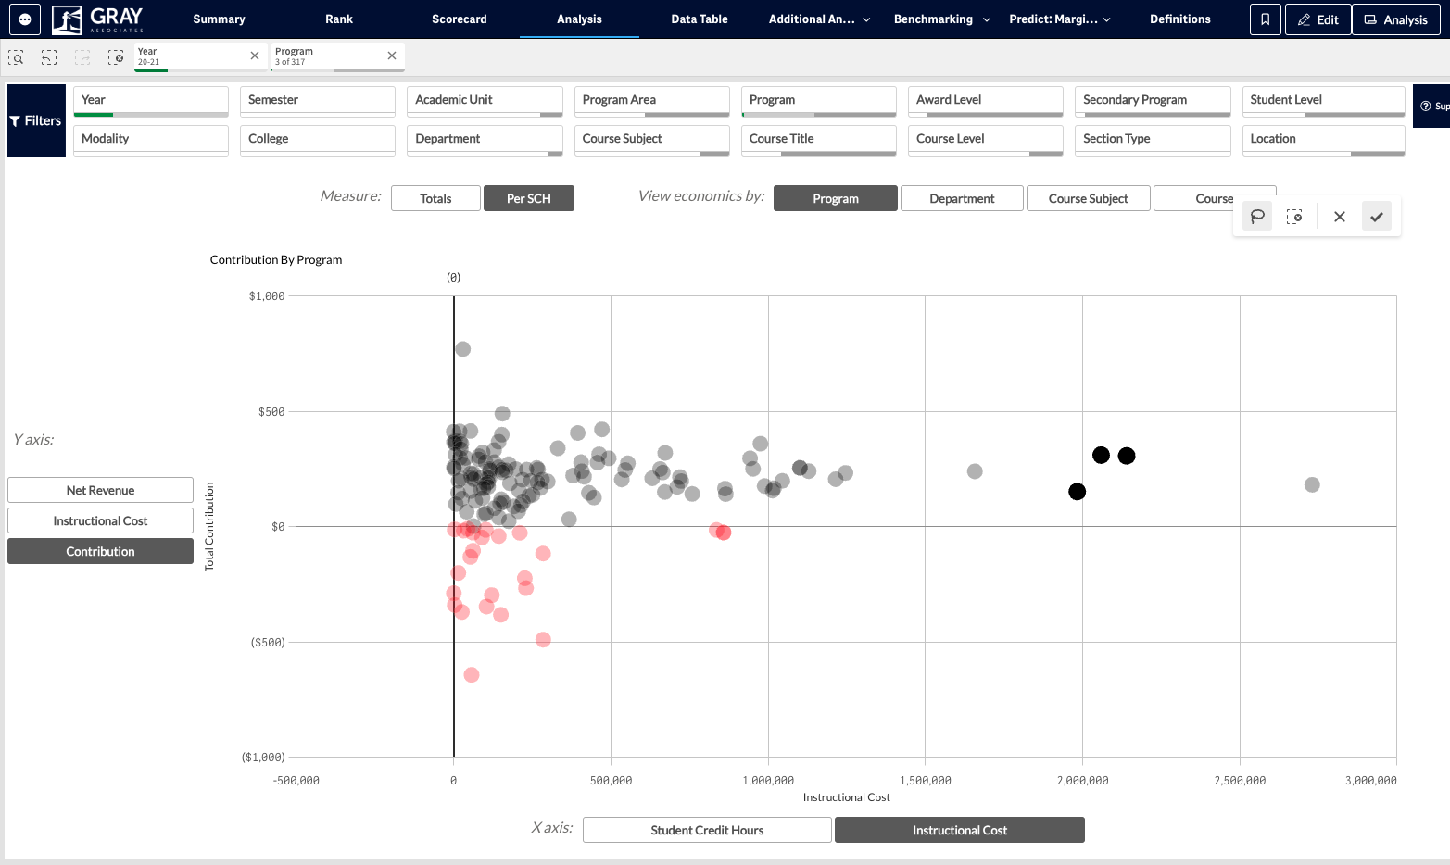
Task: Go to the Data Table tab
Action: click(x=700, y=19)
